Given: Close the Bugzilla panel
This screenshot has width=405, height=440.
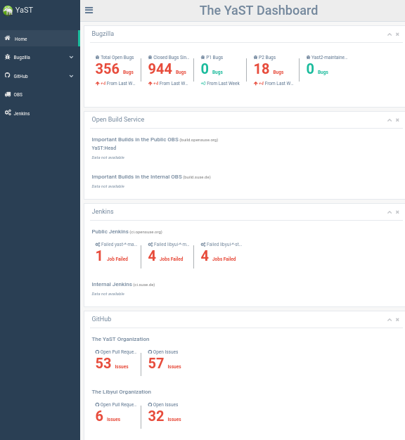Looking at the screenshot, I should [397, 34].
